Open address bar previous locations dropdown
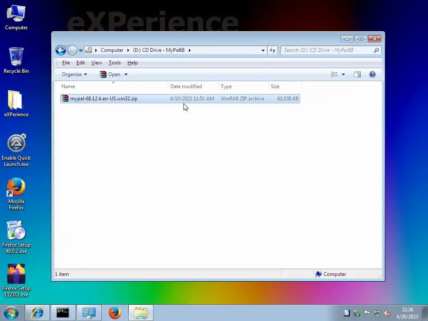Viewport: 428px width, 321px height. [263, 50]
